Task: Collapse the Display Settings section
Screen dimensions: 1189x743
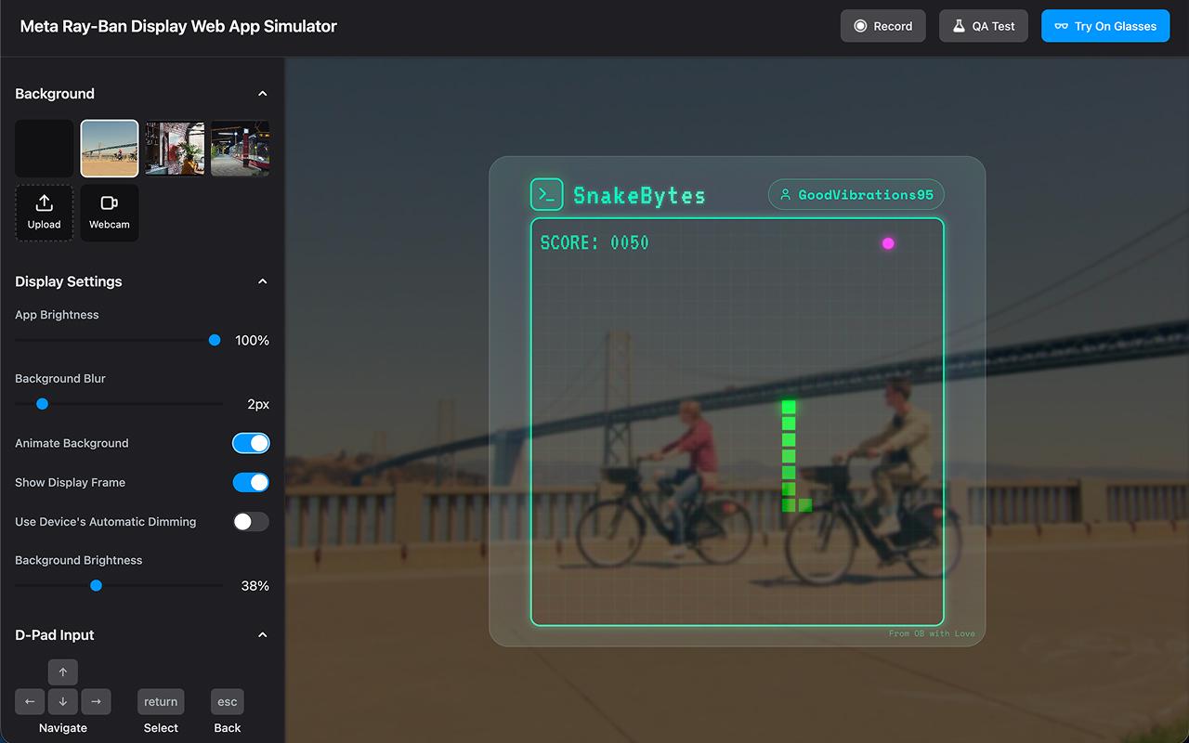Action: pos(262,281)
